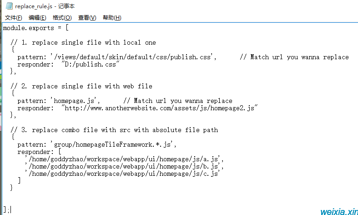Open the 编辑(E) menu

point(37,18)
